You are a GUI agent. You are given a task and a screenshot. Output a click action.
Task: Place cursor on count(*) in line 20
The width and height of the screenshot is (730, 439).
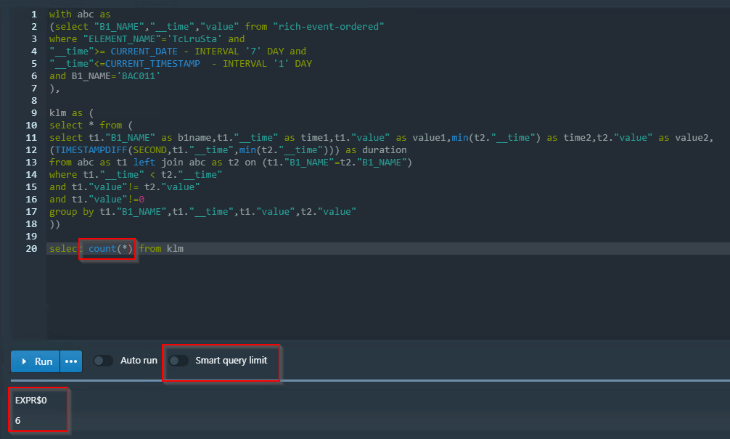click(110, 249)
